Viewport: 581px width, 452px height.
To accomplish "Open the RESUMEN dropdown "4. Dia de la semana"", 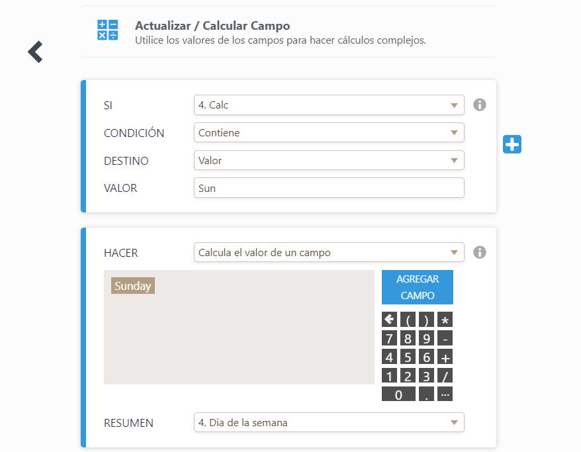I will 329,422.
